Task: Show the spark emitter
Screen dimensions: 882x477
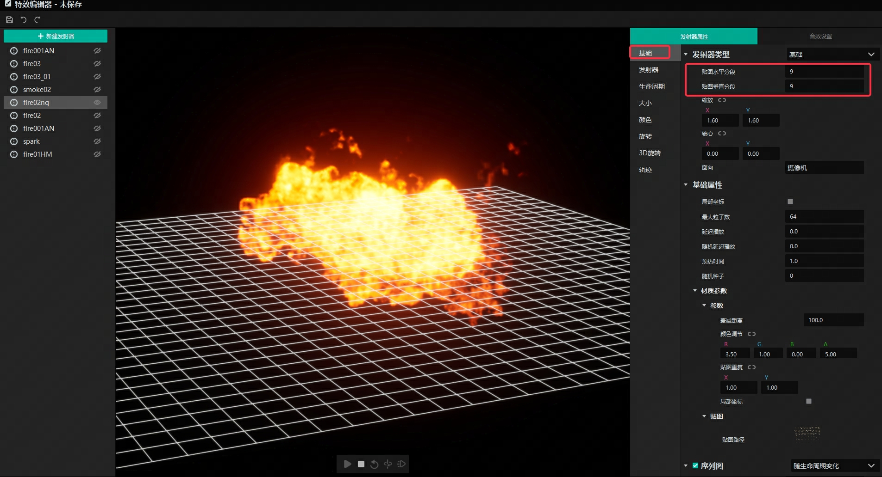Action: 97,141
